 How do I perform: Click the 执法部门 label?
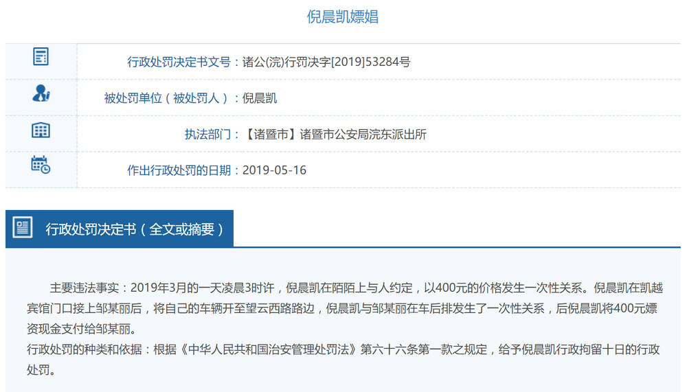click(x=207, y=134)
